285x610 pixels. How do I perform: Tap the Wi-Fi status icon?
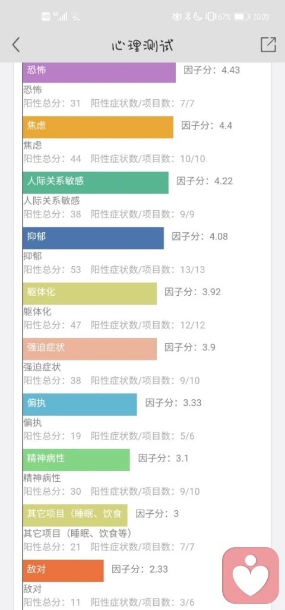pyautogui.click(x=75, y=17)
